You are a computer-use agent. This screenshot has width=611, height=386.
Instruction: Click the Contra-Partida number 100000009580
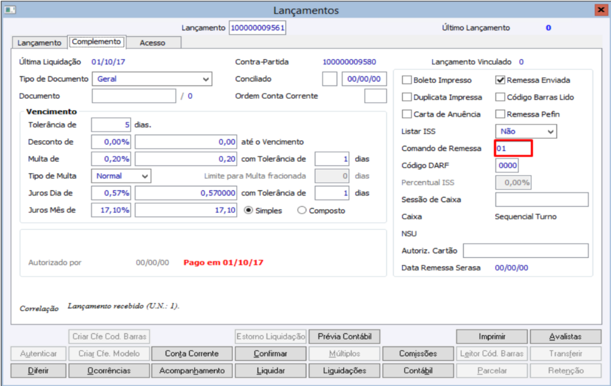(349, 62)
